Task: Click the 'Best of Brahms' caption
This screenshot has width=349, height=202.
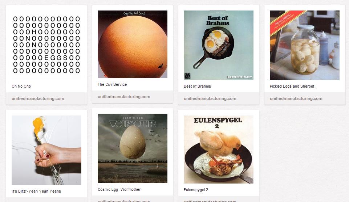Action: (x=198, y=86)
